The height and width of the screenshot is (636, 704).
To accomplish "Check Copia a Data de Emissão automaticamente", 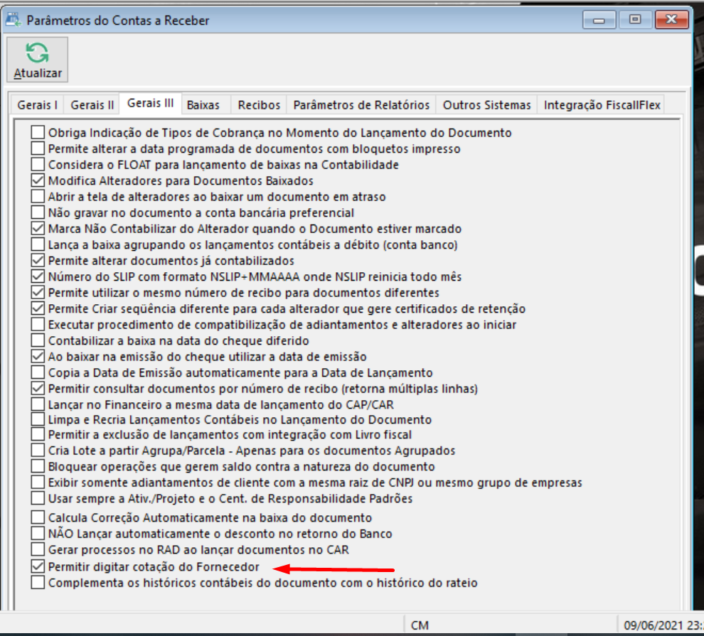I will [x=38, y=373].
